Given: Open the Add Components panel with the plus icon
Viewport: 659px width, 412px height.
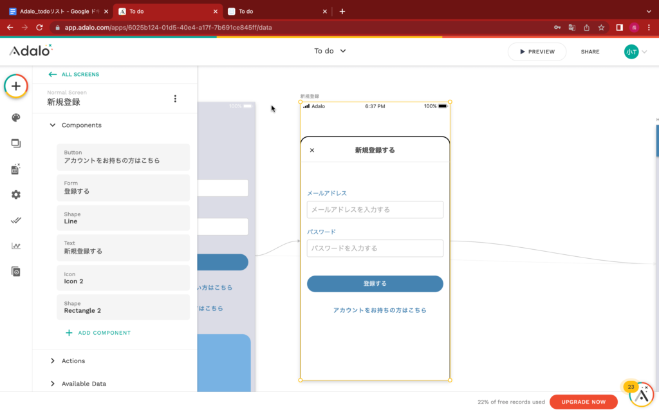Looking at the screenshot, I should click(x=15, y=86).
